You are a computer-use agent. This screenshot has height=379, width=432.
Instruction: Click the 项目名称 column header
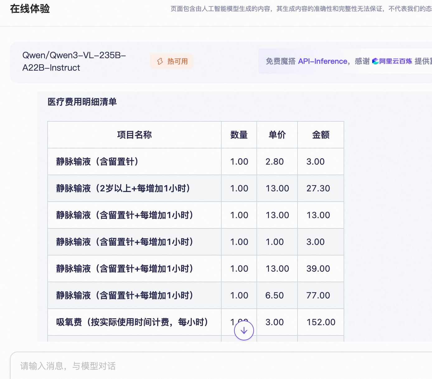point(134,135)
